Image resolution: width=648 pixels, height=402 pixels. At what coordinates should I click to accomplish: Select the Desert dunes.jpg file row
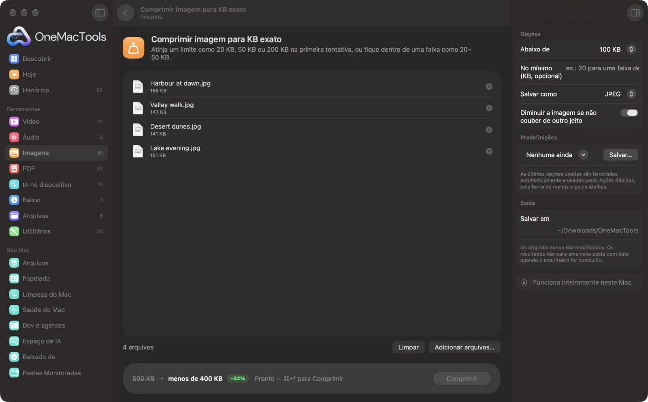click(312, 130)
